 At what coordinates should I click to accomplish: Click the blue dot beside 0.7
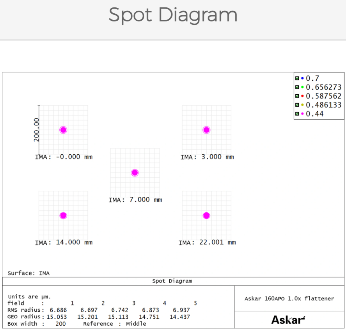pos(302,78)
